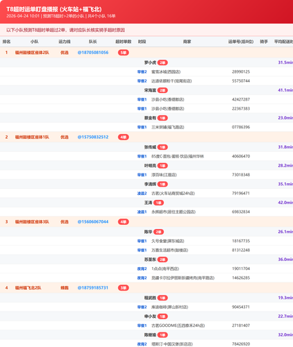Screen dimensions: 293x347
Task: Select waybill number 90454371
Action: [x=241, y=307]
